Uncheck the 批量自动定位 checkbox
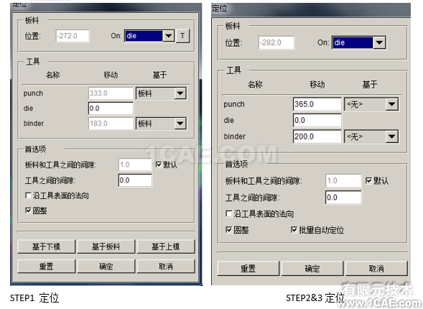 294,230
